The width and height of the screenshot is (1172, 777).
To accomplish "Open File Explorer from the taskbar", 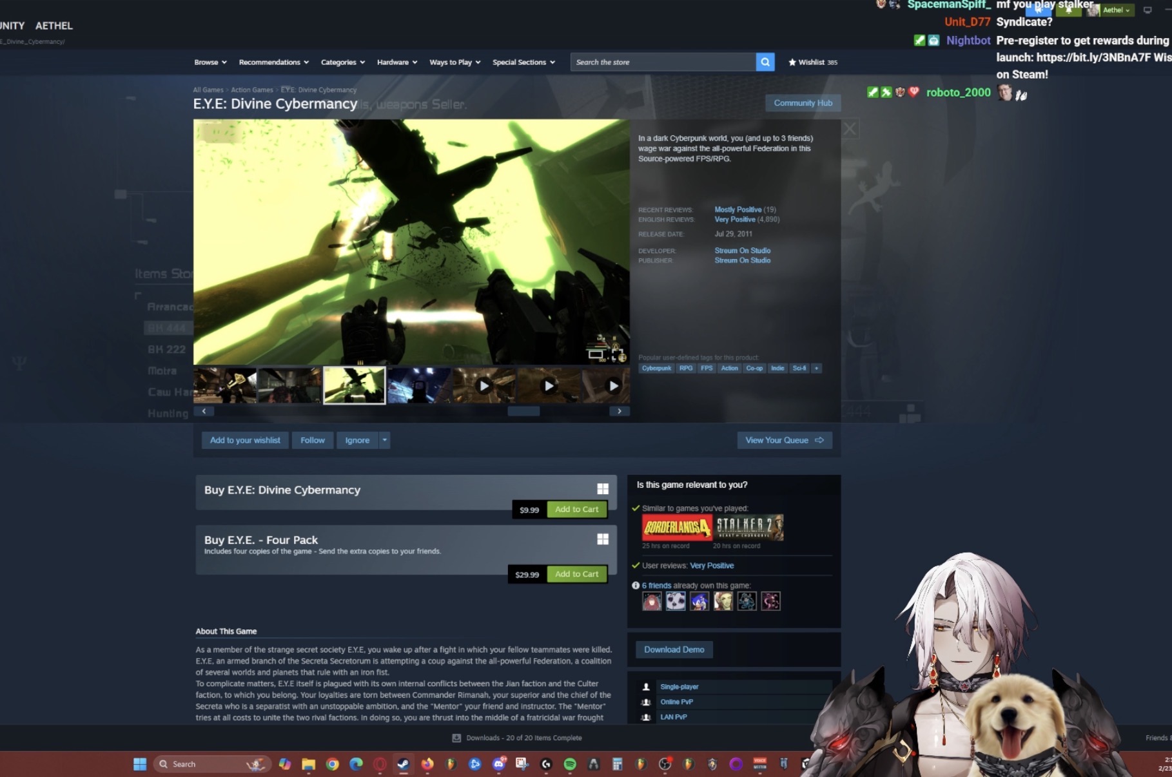I will tap(308, 764).
